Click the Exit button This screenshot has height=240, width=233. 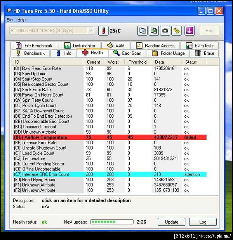(209, 31)
